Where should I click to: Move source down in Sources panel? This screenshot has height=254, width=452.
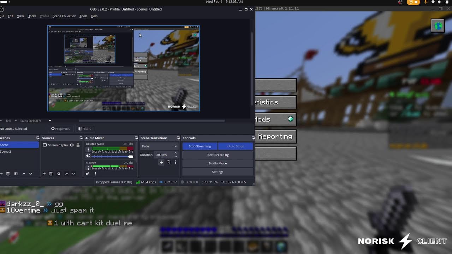click(x=73, y=174)
